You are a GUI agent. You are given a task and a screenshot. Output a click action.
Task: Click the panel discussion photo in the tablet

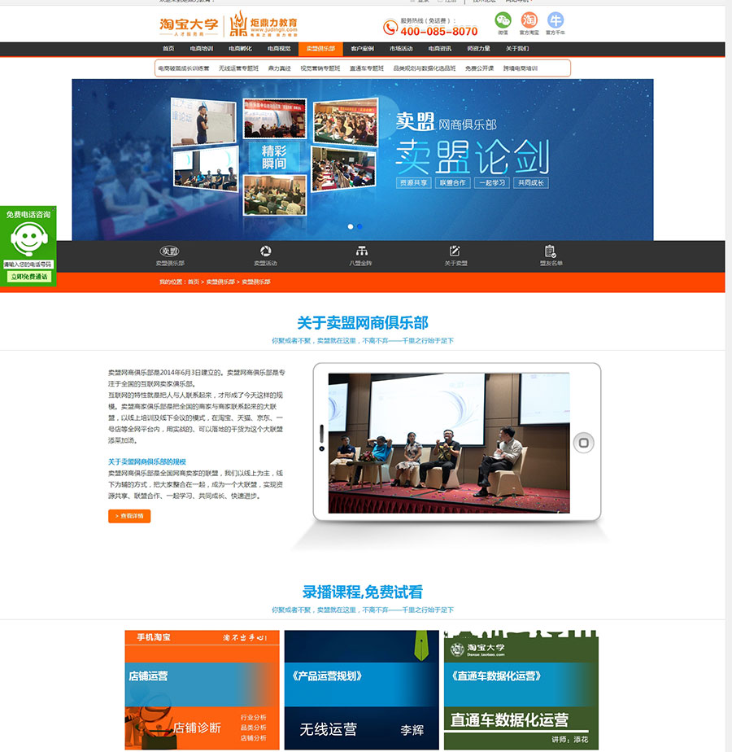click(449, 443)
